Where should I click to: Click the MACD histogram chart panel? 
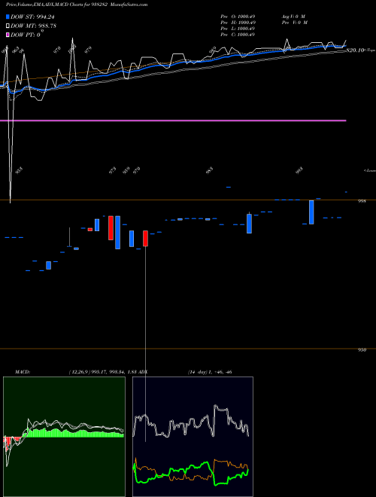point(64,437)
